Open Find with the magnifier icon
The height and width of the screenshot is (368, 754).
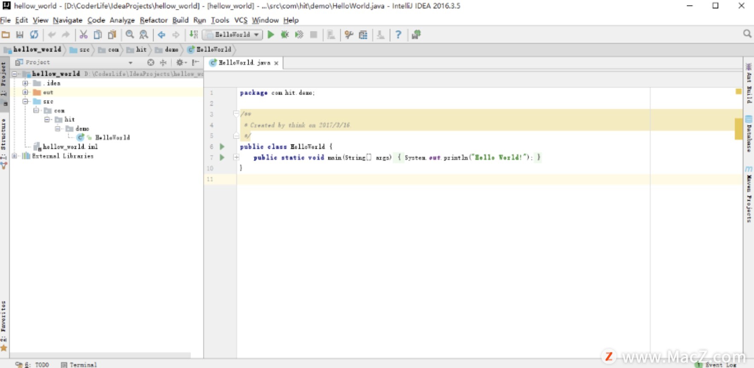point(130,35)
